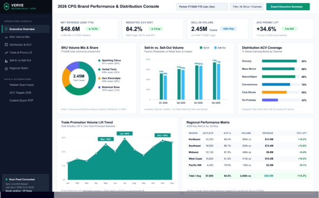The image size is (319, 198).
Task: Click the Verve Botanicals hexagon logo
Action: 7,7
